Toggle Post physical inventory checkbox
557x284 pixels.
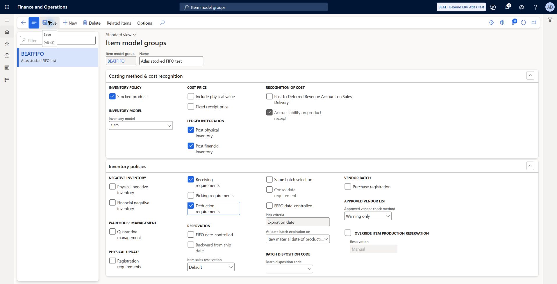[191, 130]
